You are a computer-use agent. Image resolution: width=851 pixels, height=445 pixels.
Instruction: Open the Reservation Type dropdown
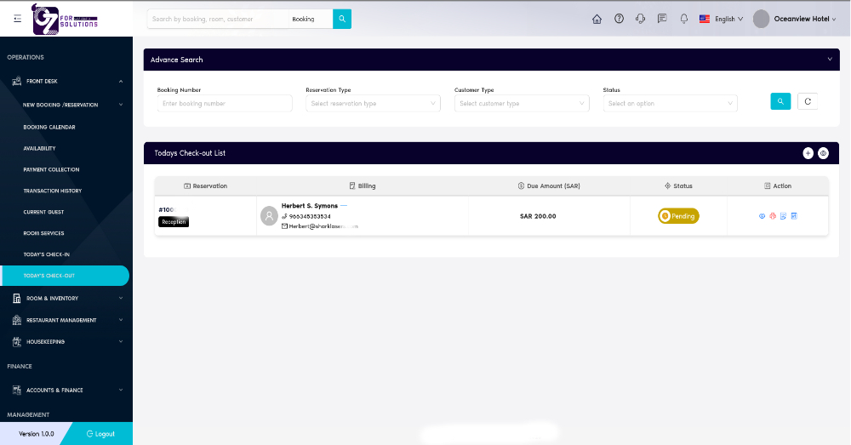pyautogui.click(x=373, y=103)
